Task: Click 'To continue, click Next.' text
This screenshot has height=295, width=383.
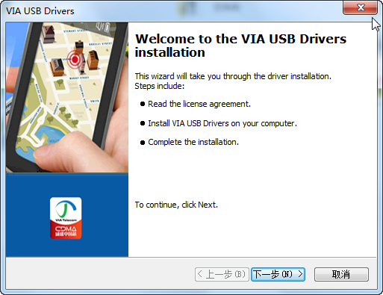Action: click(176, 205)
